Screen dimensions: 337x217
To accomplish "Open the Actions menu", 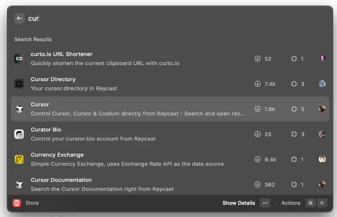I will (291, 203).
